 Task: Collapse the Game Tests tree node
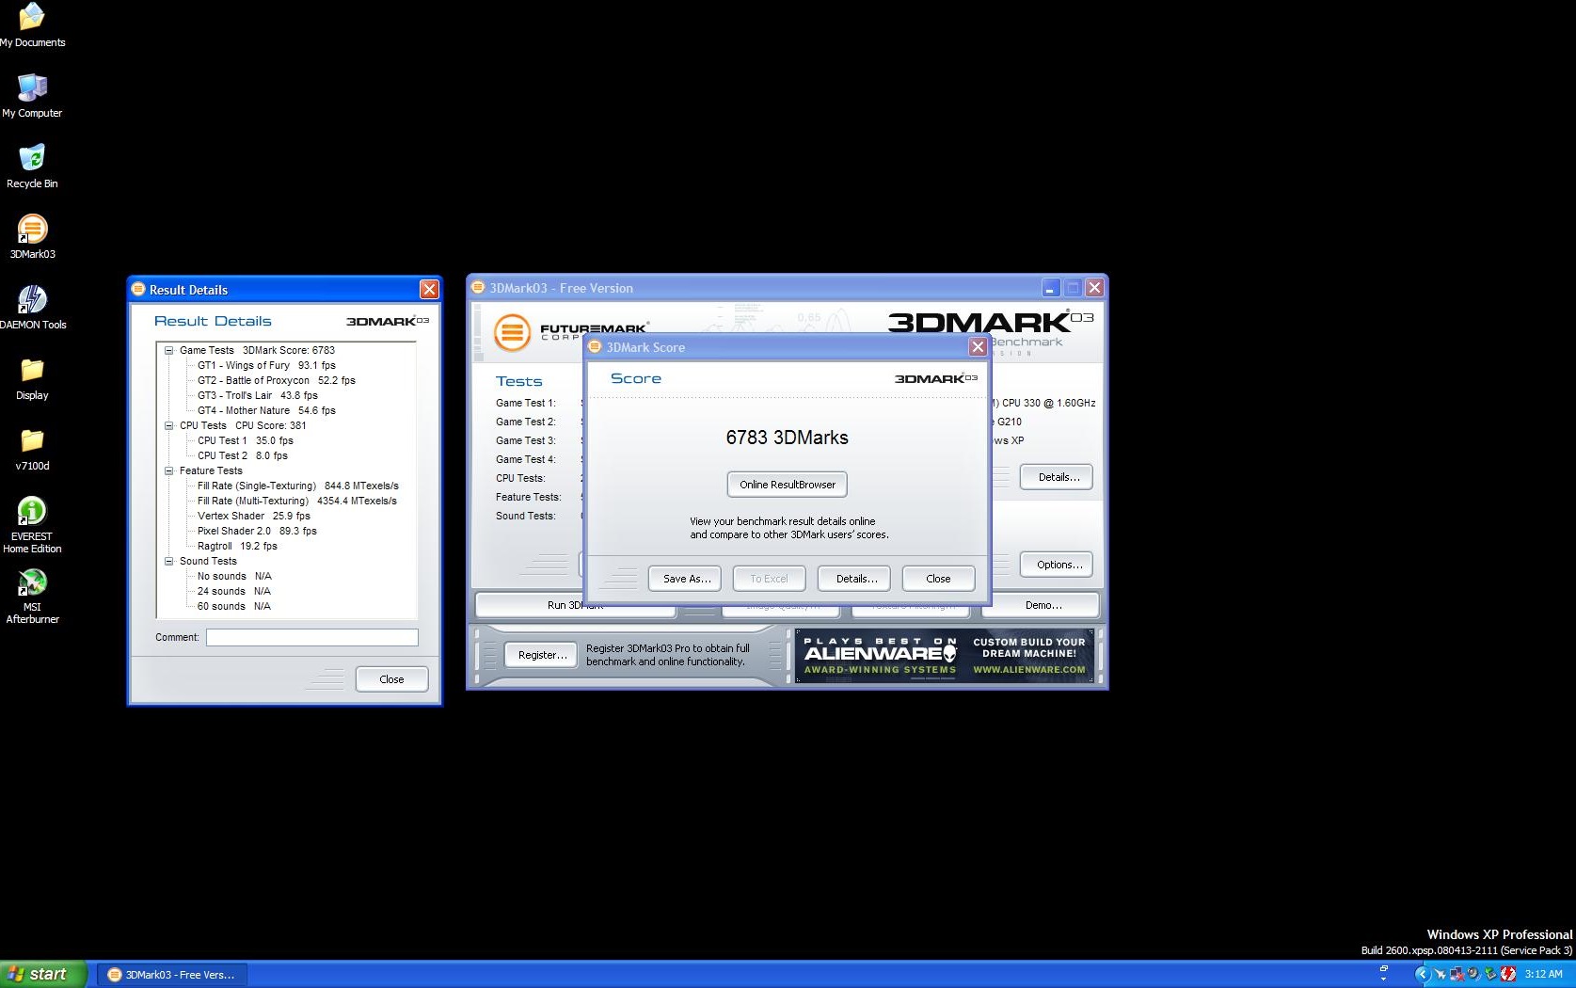pyautogui.click(x=169, y=350)
